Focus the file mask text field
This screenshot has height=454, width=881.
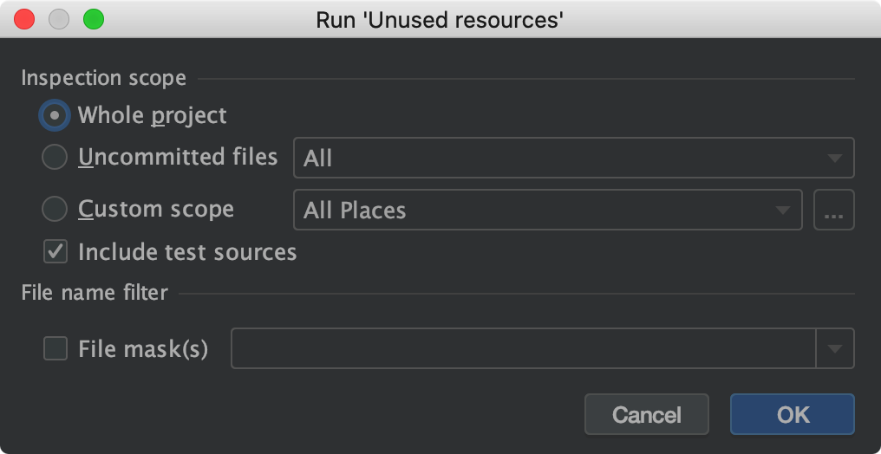click(522, 348)
